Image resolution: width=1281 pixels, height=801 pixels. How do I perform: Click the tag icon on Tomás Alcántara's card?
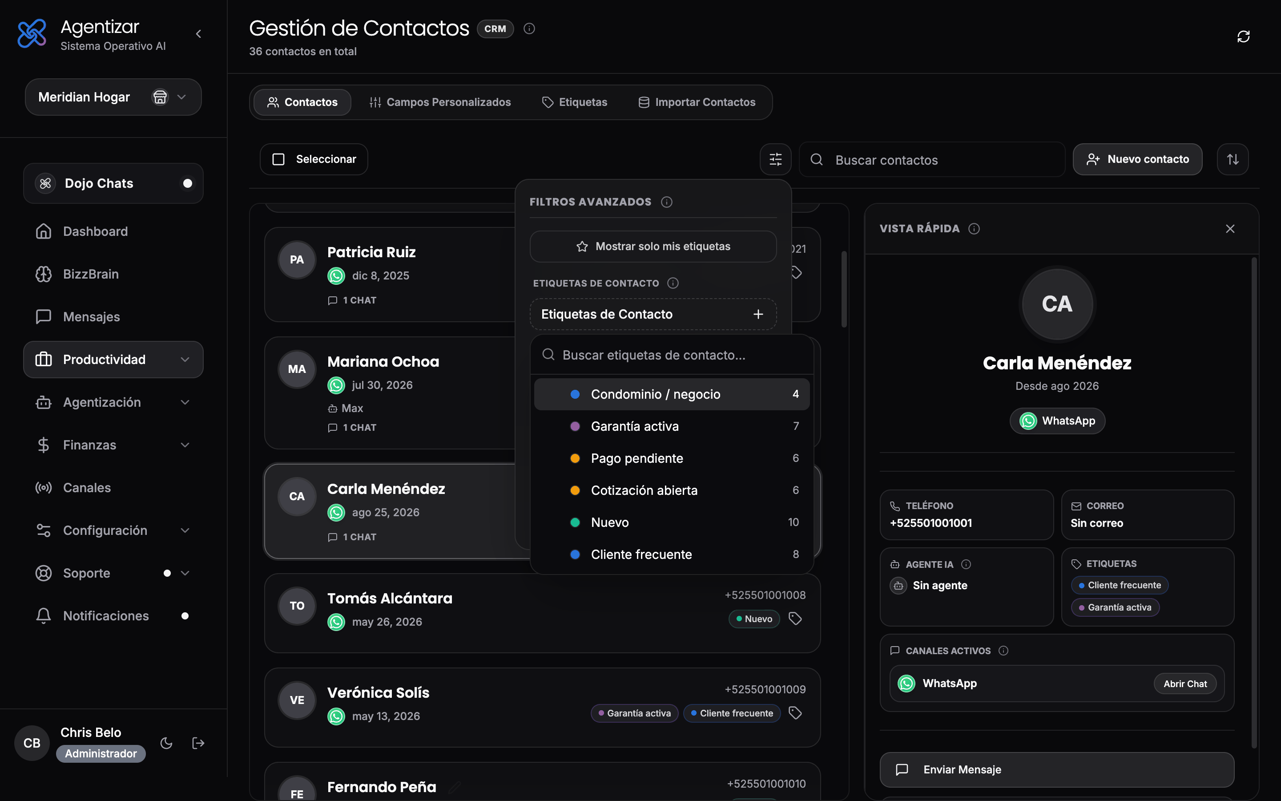(795, 618)
